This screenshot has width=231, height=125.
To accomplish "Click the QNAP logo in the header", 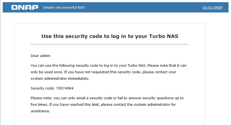I will 25,7.
